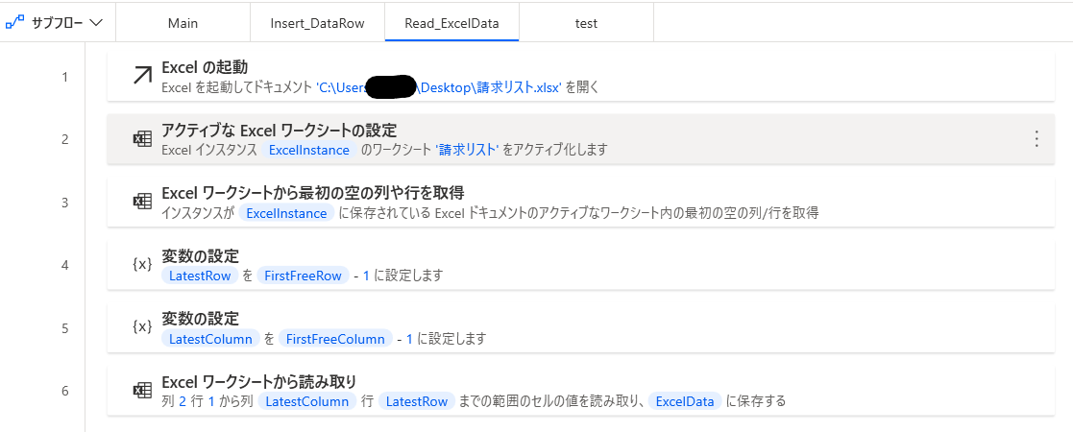Click the FirstFreeRow variable chip

[x=303, y=276]
